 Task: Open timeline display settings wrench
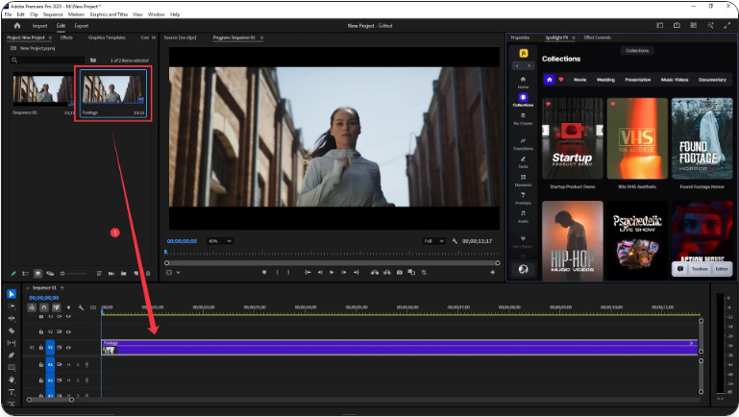tap(81, 307)
